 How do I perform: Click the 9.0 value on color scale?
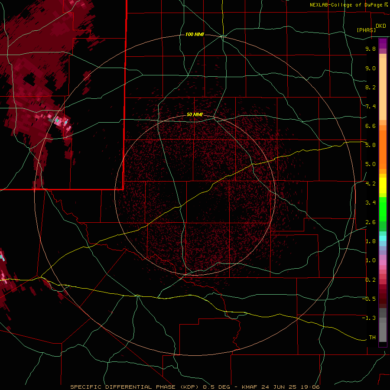370,68
